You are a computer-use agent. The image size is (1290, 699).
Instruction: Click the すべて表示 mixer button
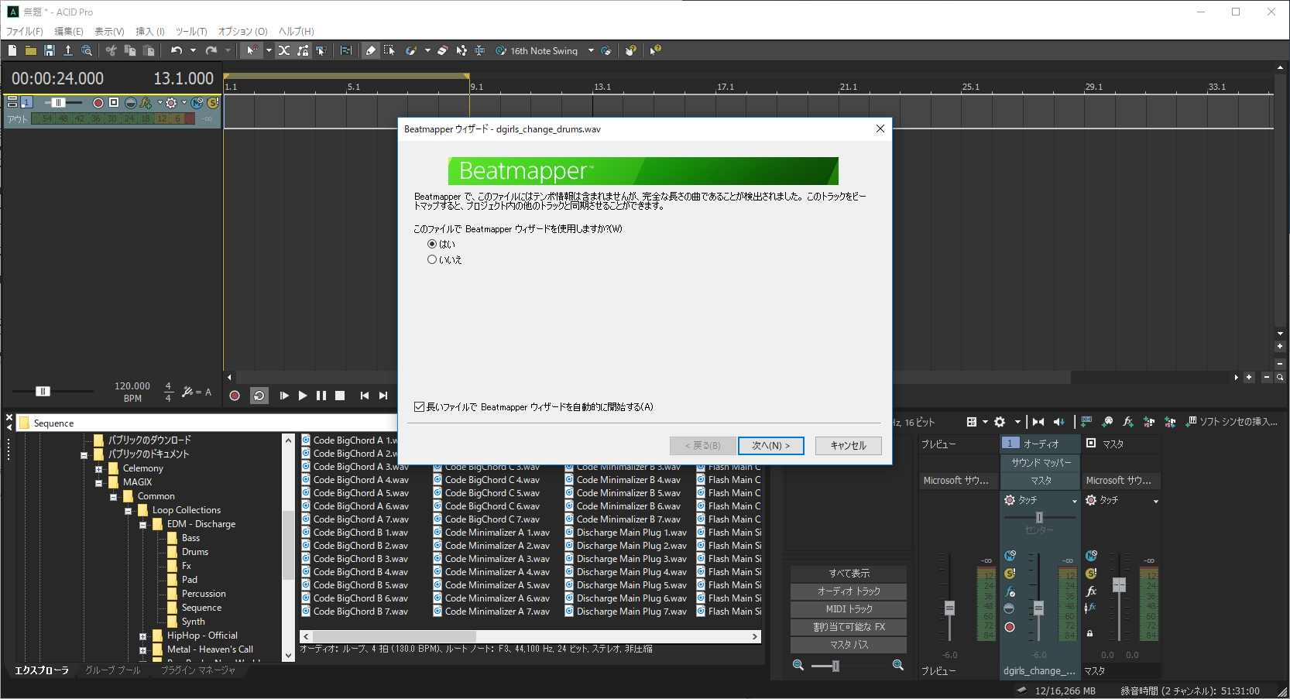849,574
